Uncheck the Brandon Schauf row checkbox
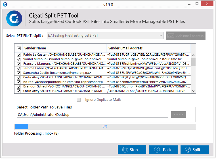 click(x=19, y=87)
